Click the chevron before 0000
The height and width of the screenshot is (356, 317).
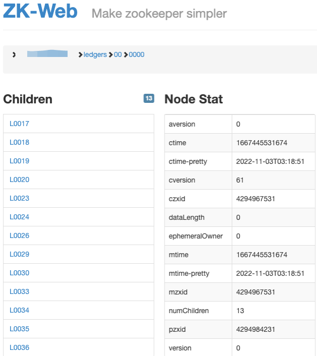pyautogui.click(x=126, y=54)
